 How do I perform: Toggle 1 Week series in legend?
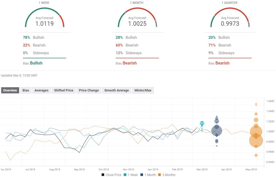[x=131, y=175]
